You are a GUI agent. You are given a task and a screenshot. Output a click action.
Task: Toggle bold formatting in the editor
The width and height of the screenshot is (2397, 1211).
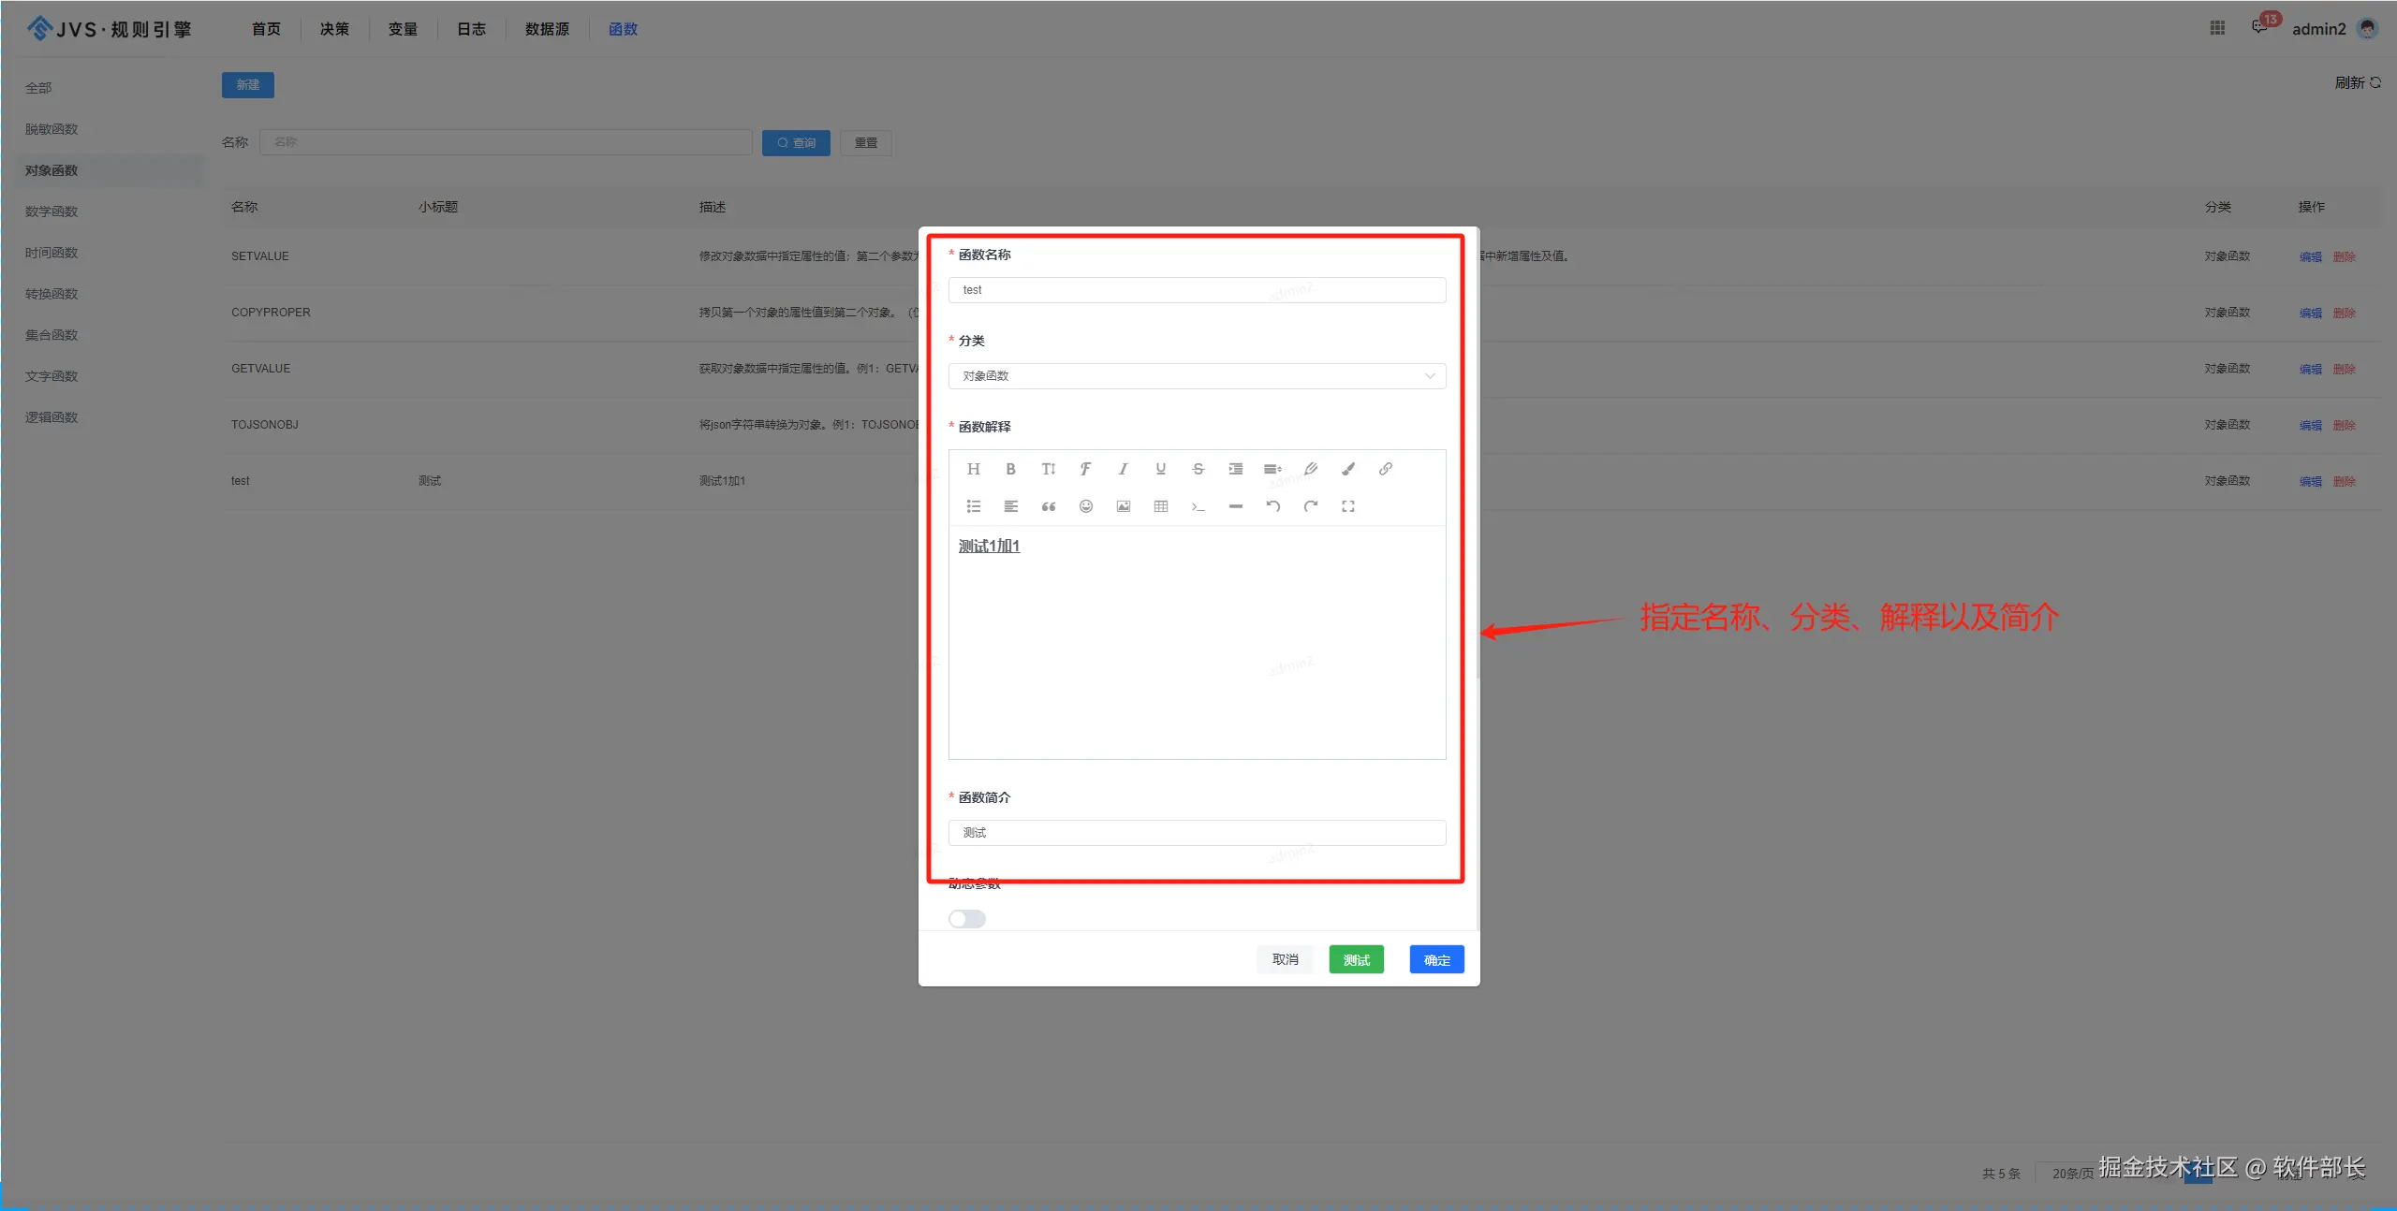tap(1010, 469)
